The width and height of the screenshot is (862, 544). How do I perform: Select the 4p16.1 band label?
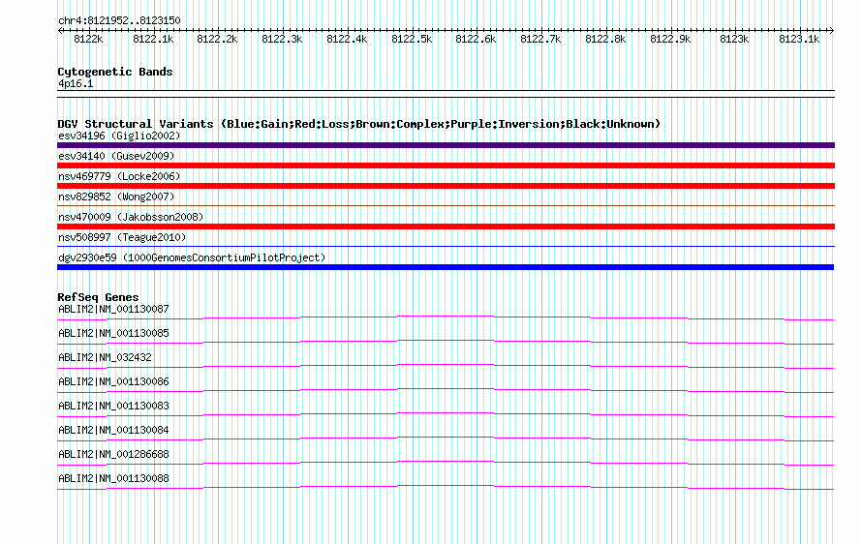coord(76,83)
